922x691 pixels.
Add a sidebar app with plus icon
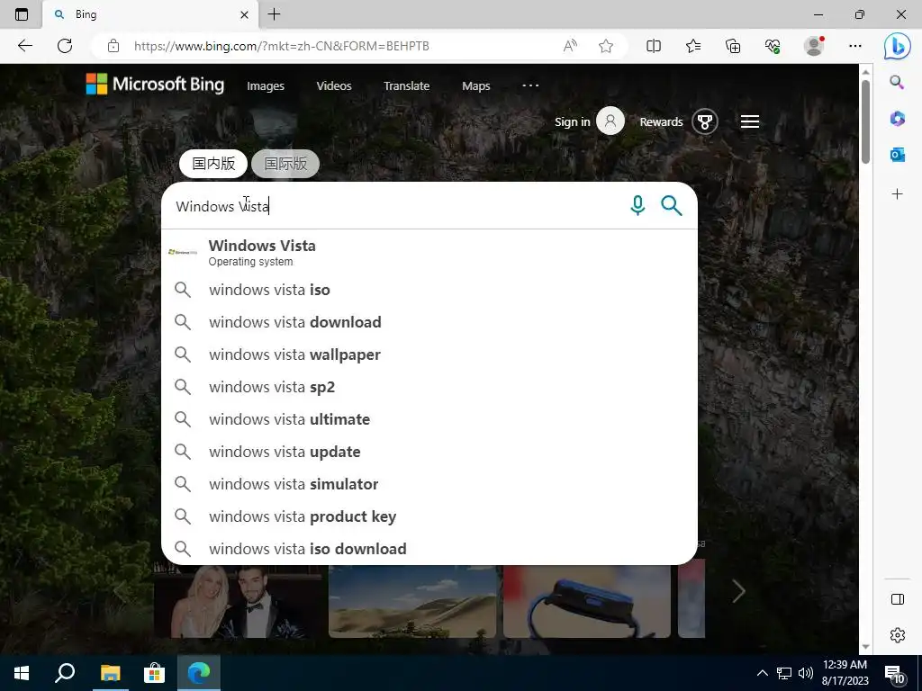tap(897, 194)
